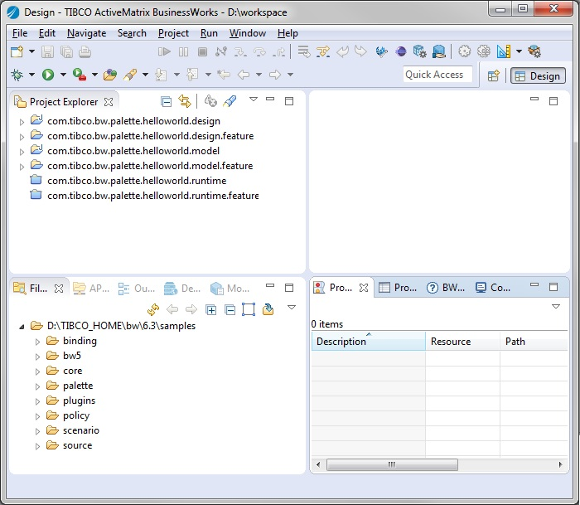Click the Open Type folder icon

tap(109, 75)
